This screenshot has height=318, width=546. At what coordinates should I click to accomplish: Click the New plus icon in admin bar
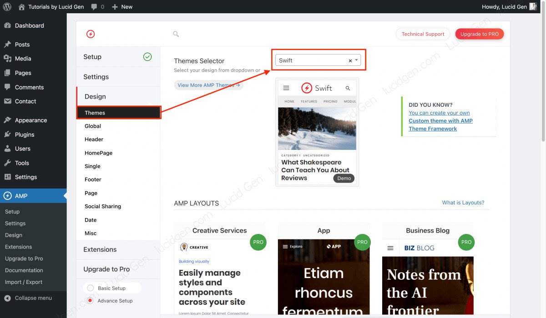(115, 7)
